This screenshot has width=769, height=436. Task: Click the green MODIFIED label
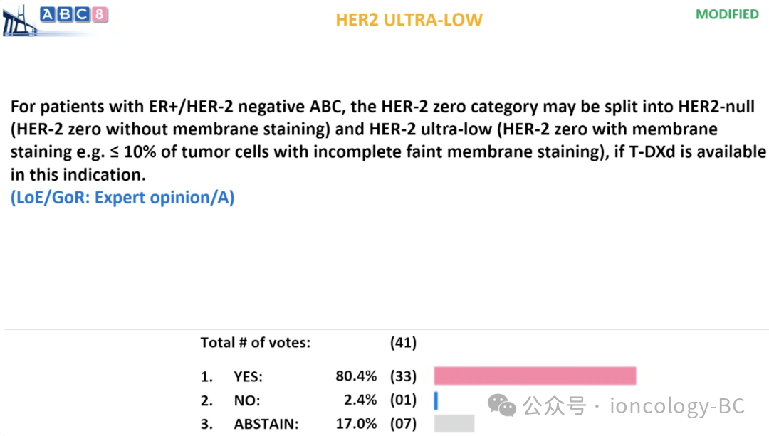pos(727,14)
